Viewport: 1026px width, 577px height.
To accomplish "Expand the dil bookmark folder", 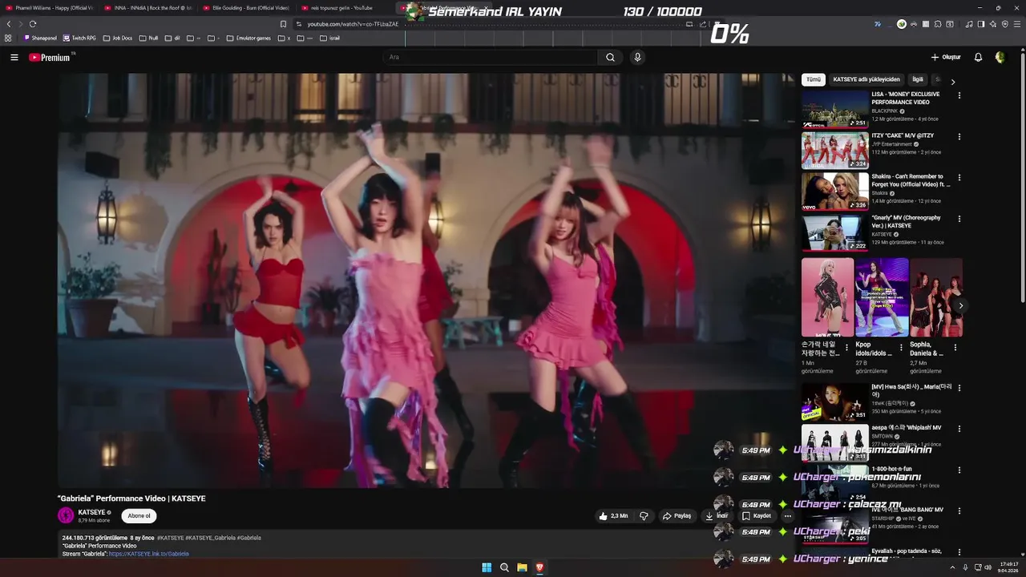I will tap(172, 38).
